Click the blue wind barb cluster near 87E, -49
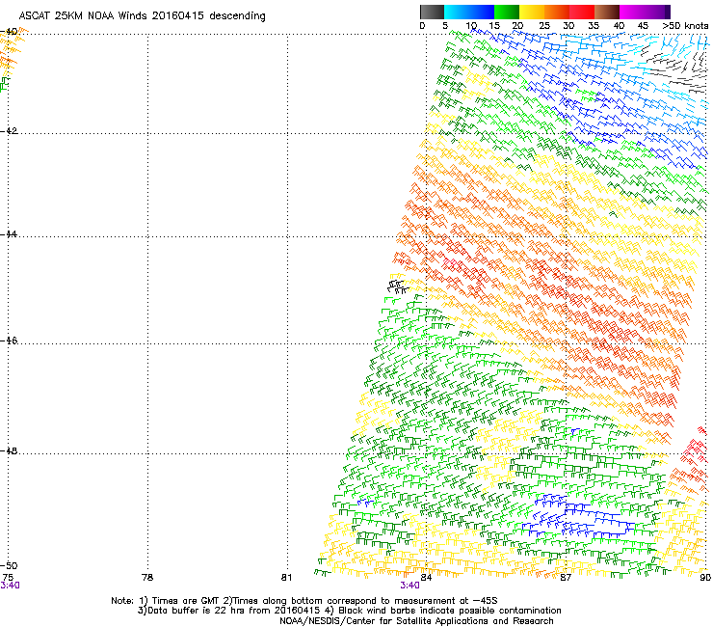 point(577,517)
